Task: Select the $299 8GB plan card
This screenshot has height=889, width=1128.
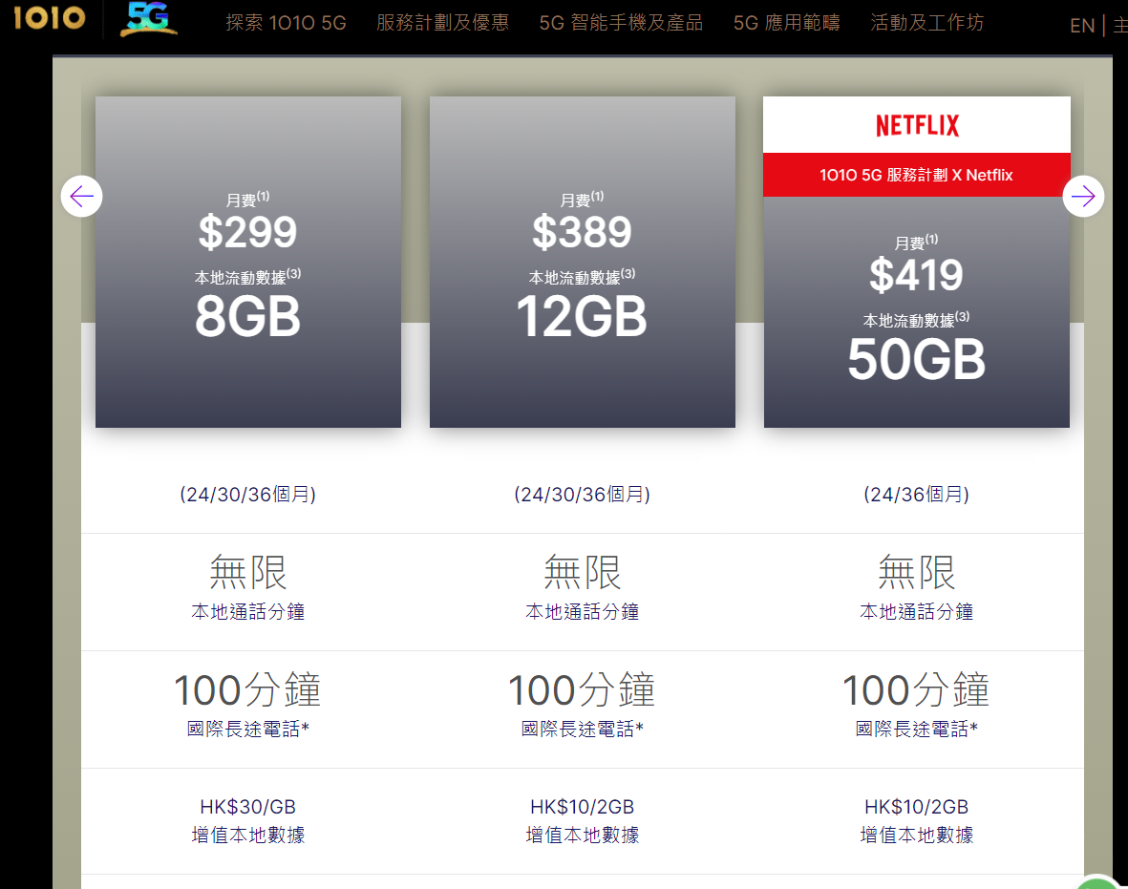Action: pyautogui.click(x=248, y=263)
